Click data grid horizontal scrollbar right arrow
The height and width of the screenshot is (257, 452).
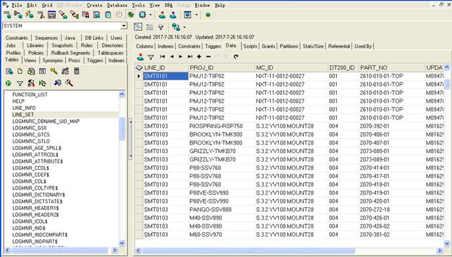[x=440, y=250]
